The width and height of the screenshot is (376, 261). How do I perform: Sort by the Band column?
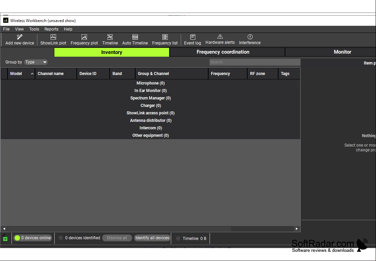click(x=123, y=74)
